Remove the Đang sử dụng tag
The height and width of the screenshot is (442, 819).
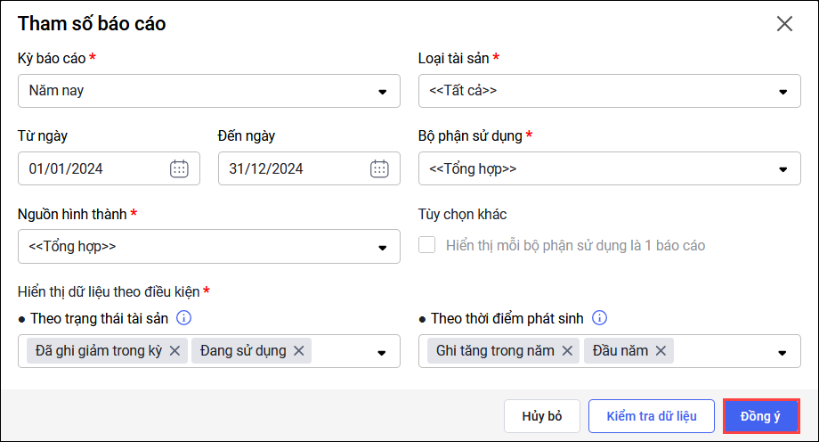point(298,351)
